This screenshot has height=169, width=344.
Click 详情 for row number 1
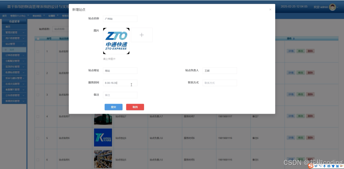click(291, 51)
